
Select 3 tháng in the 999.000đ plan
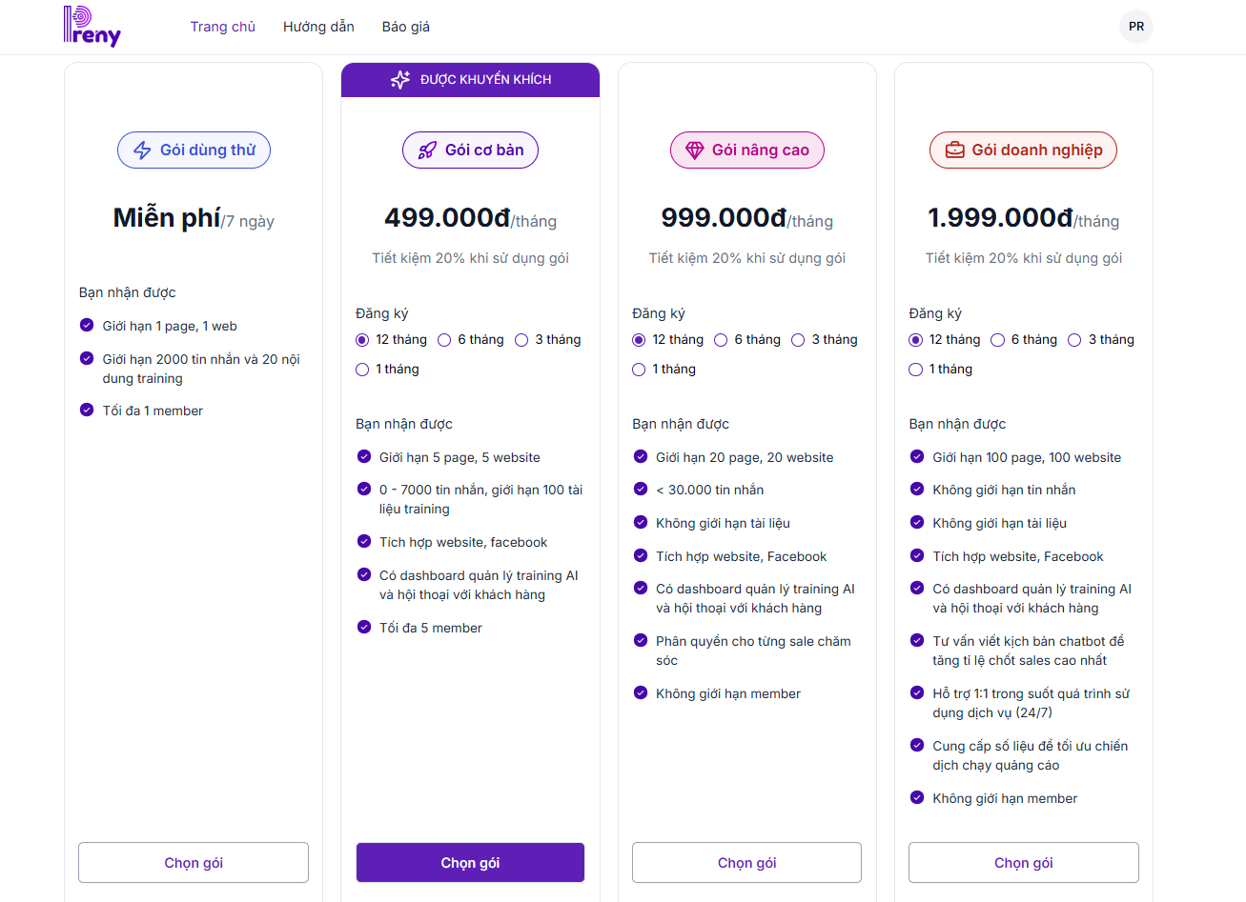[x=799, y=340]
